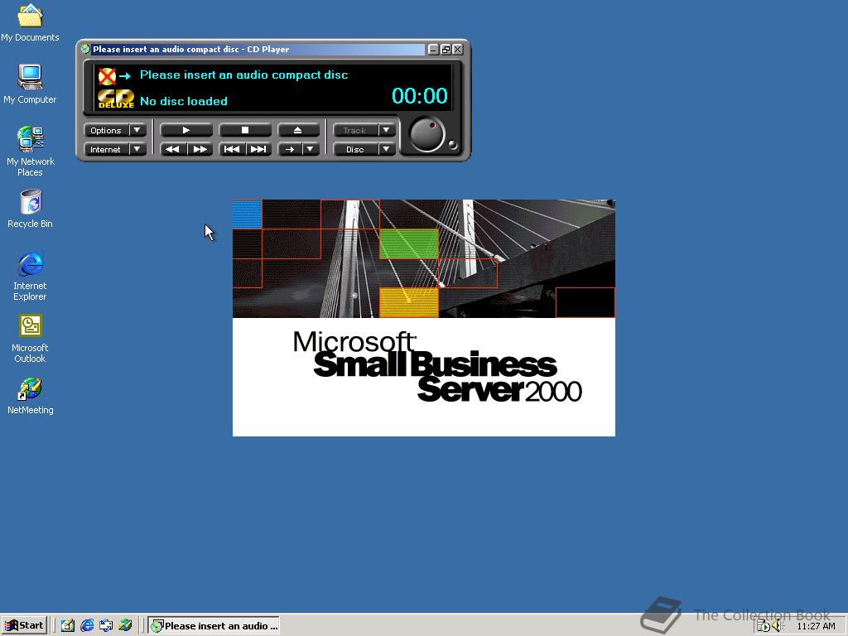Expand the Track dropdown arrow
The width and height of the screenshot is (848, 636).
coord(386,130)
